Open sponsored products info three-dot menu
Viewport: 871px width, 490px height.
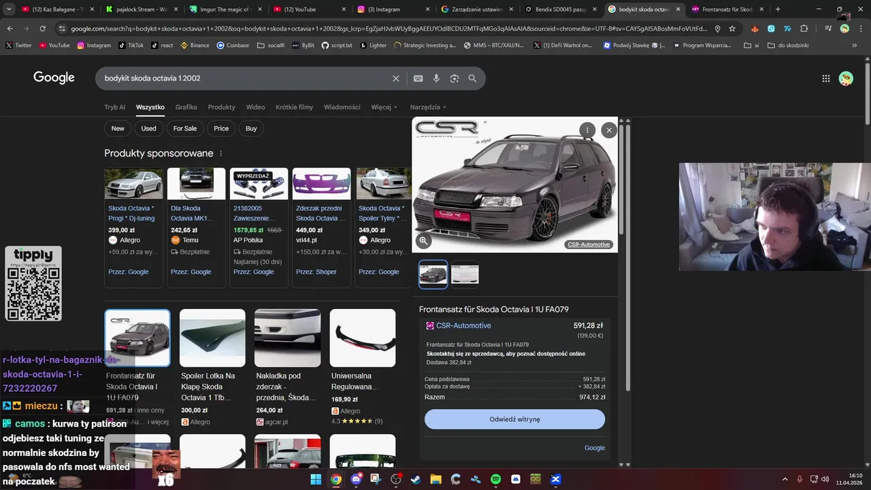pos(220,154)
